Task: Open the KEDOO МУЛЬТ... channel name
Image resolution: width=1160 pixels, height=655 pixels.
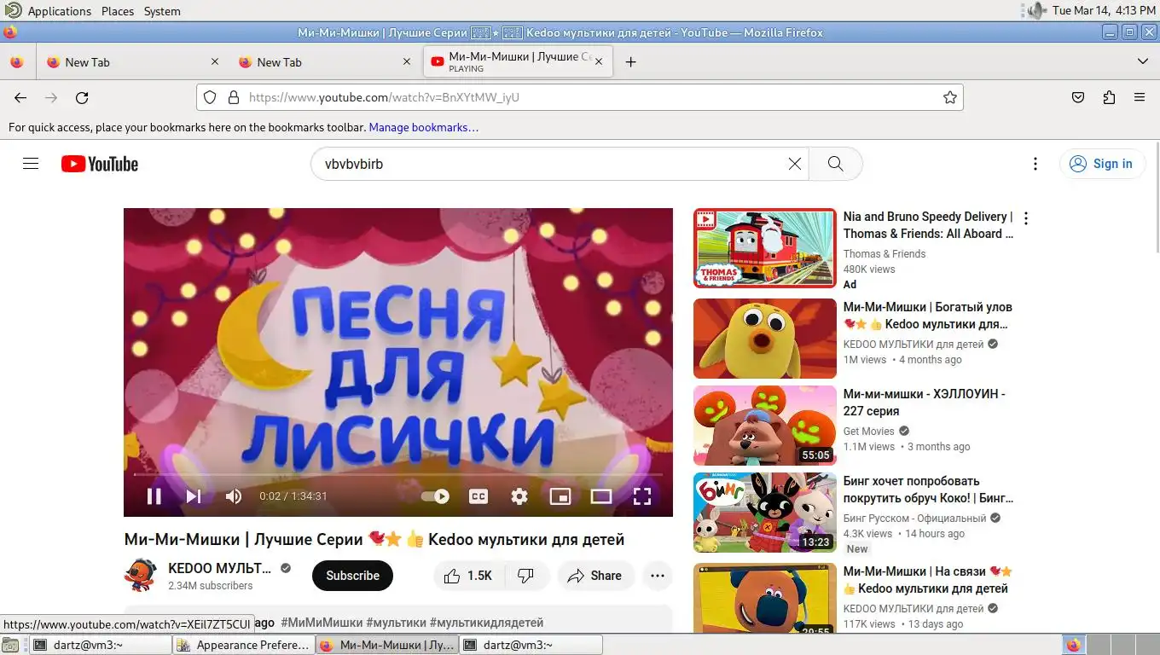Action: [x=219, y=568]
